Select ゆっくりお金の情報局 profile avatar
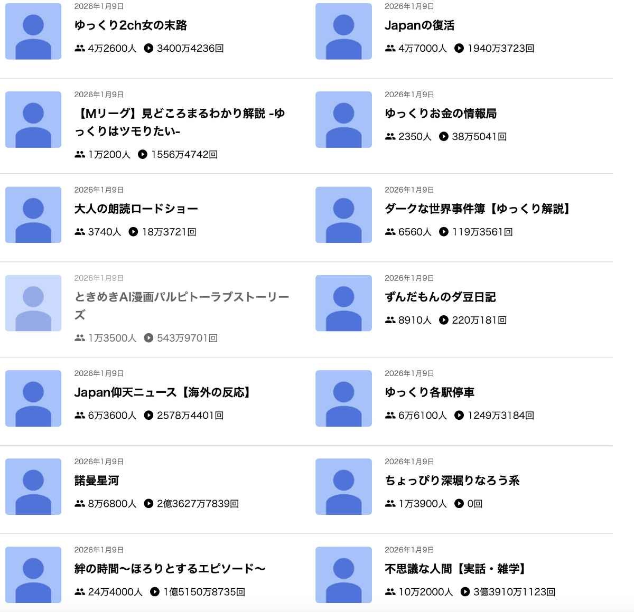 click(343, 119)
